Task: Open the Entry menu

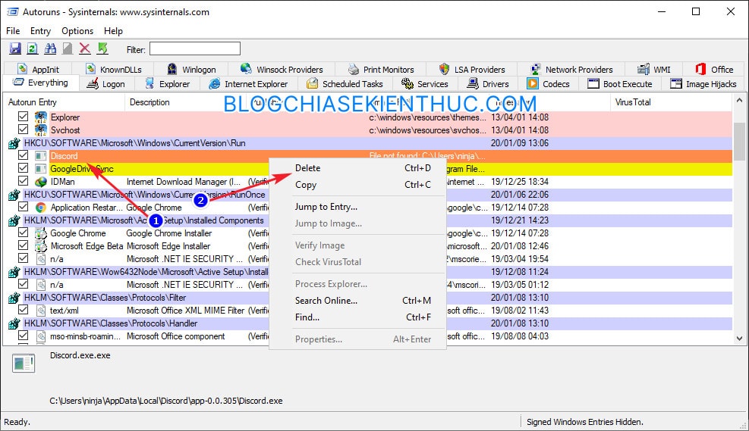Action: point(41,30)
